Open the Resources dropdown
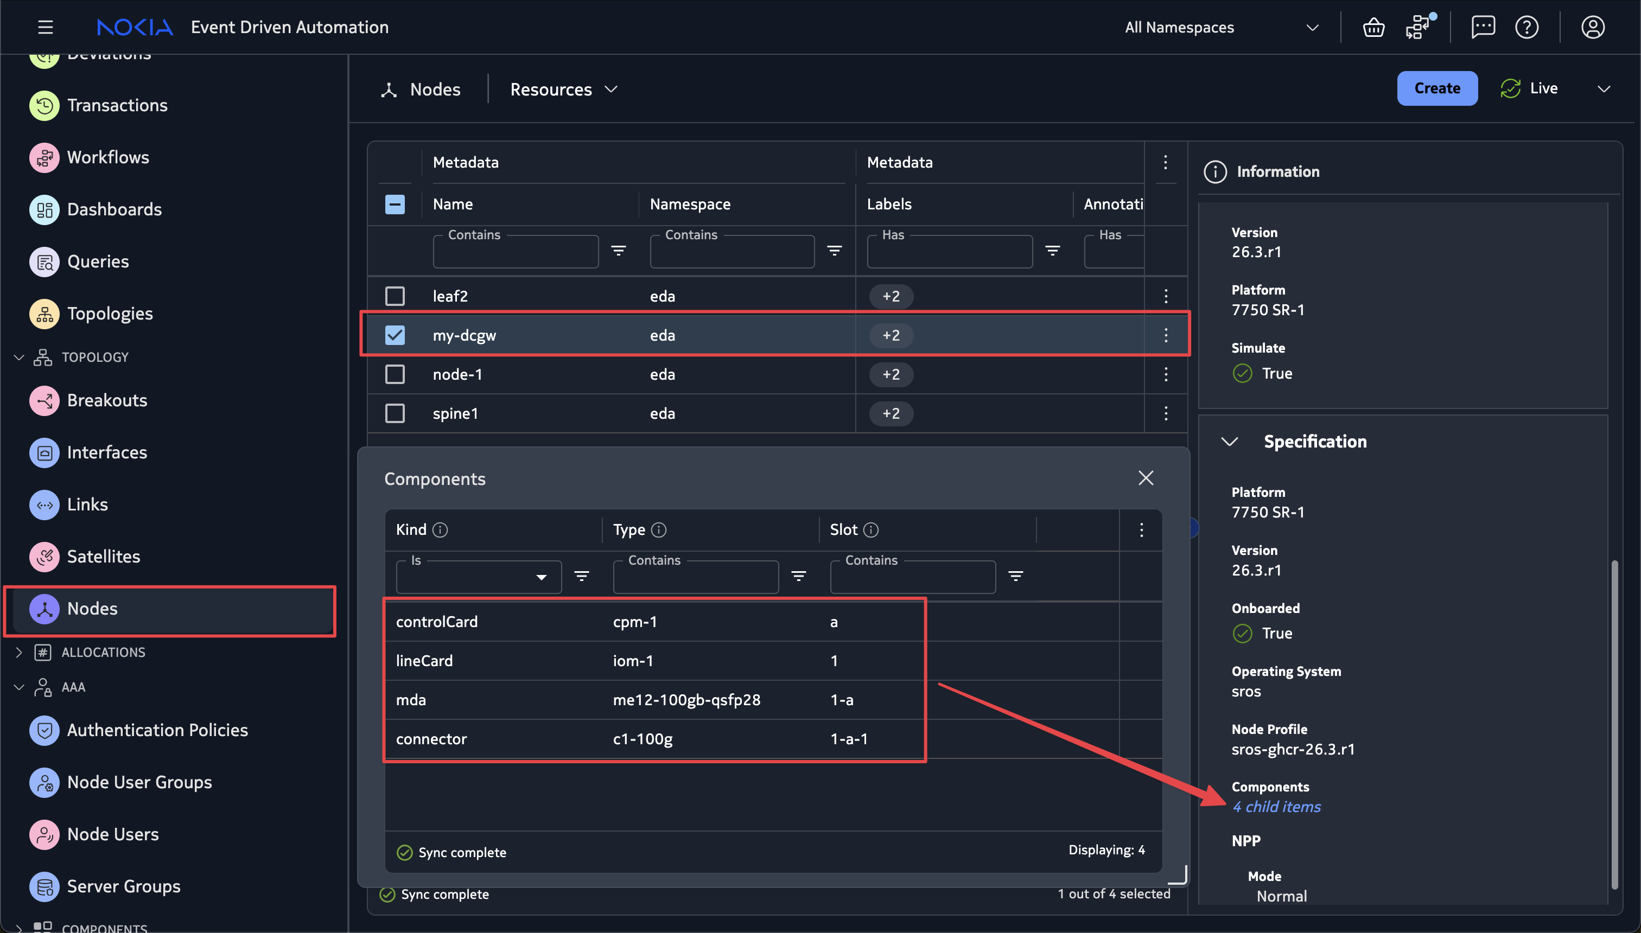1641x933 pixels. pyautogui.click(x=563, y=89)
